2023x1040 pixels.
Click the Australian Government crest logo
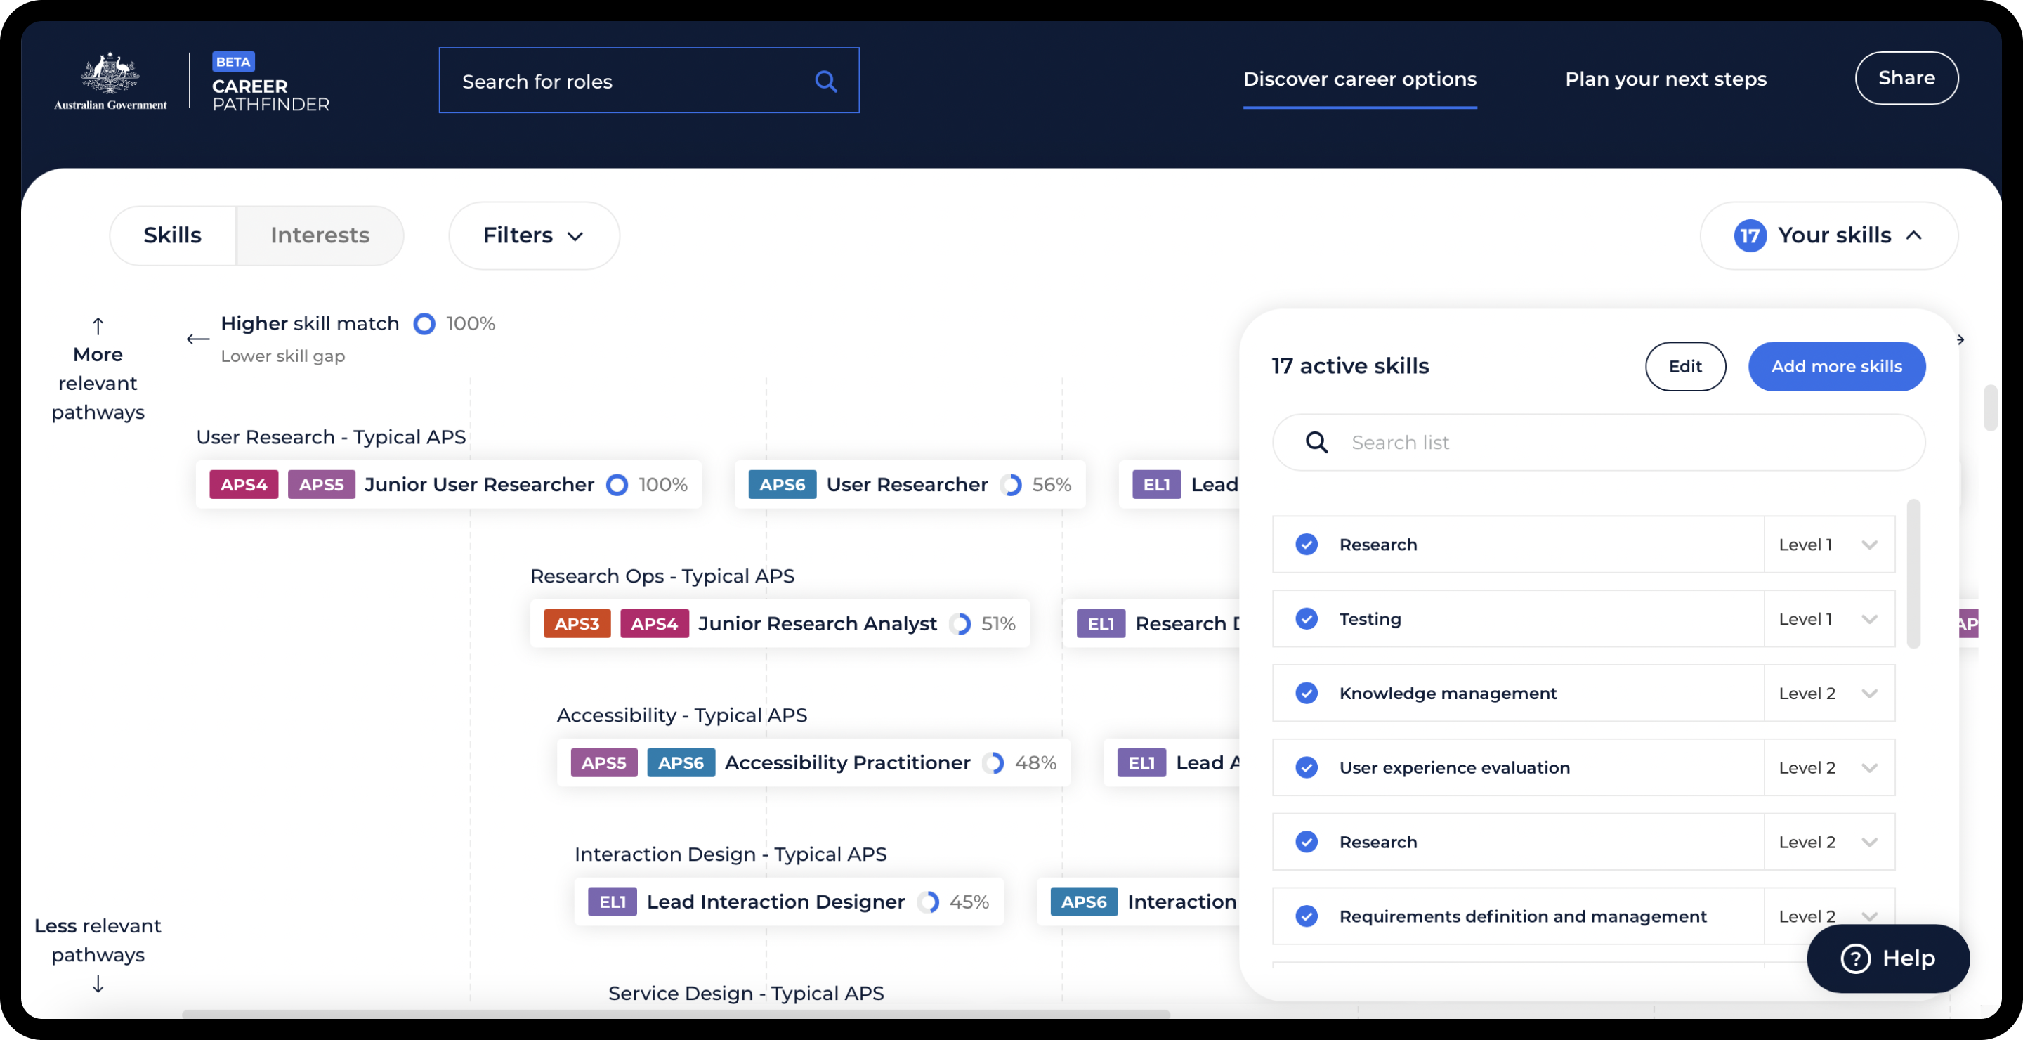[110, 73]
